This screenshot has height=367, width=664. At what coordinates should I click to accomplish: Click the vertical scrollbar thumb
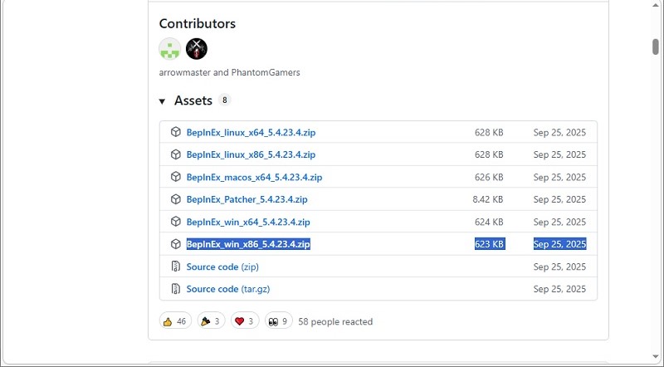[656, 46]
